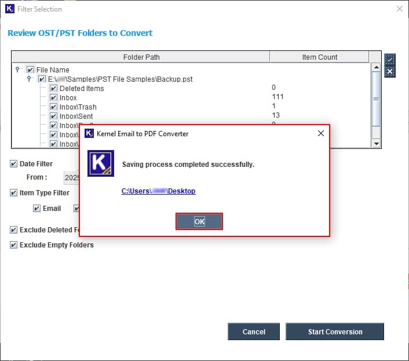409x361 pixels.
Task: Click the Kernel logo in the dialog
Action: pyautogui.click(x=101, y=163)
